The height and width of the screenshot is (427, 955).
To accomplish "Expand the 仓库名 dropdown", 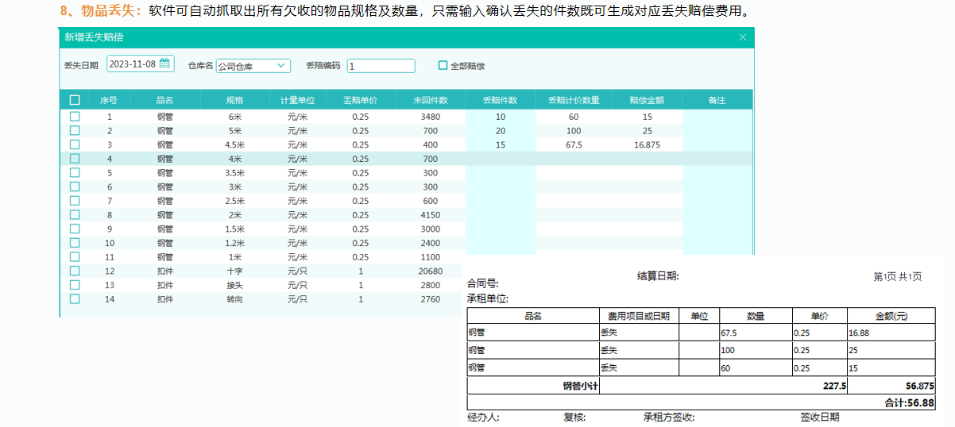I will tap(281, 66).
